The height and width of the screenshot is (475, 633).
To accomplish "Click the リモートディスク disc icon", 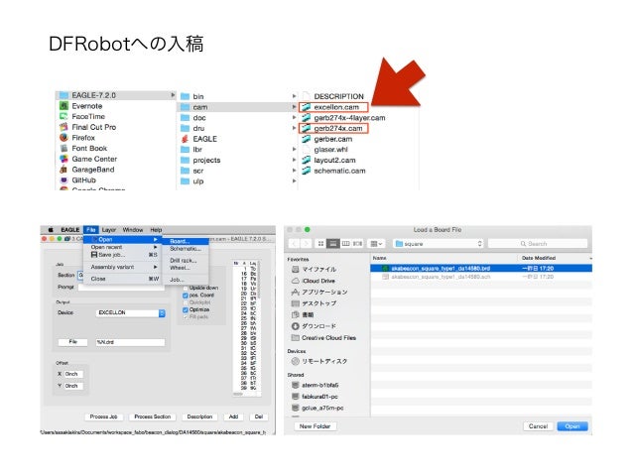I will 296,361.
